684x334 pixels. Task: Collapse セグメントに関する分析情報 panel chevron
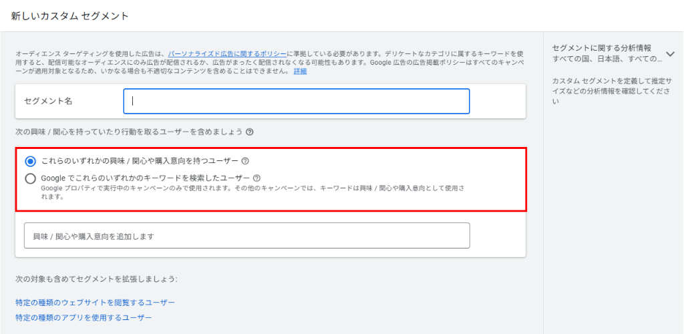pos(671,53)
